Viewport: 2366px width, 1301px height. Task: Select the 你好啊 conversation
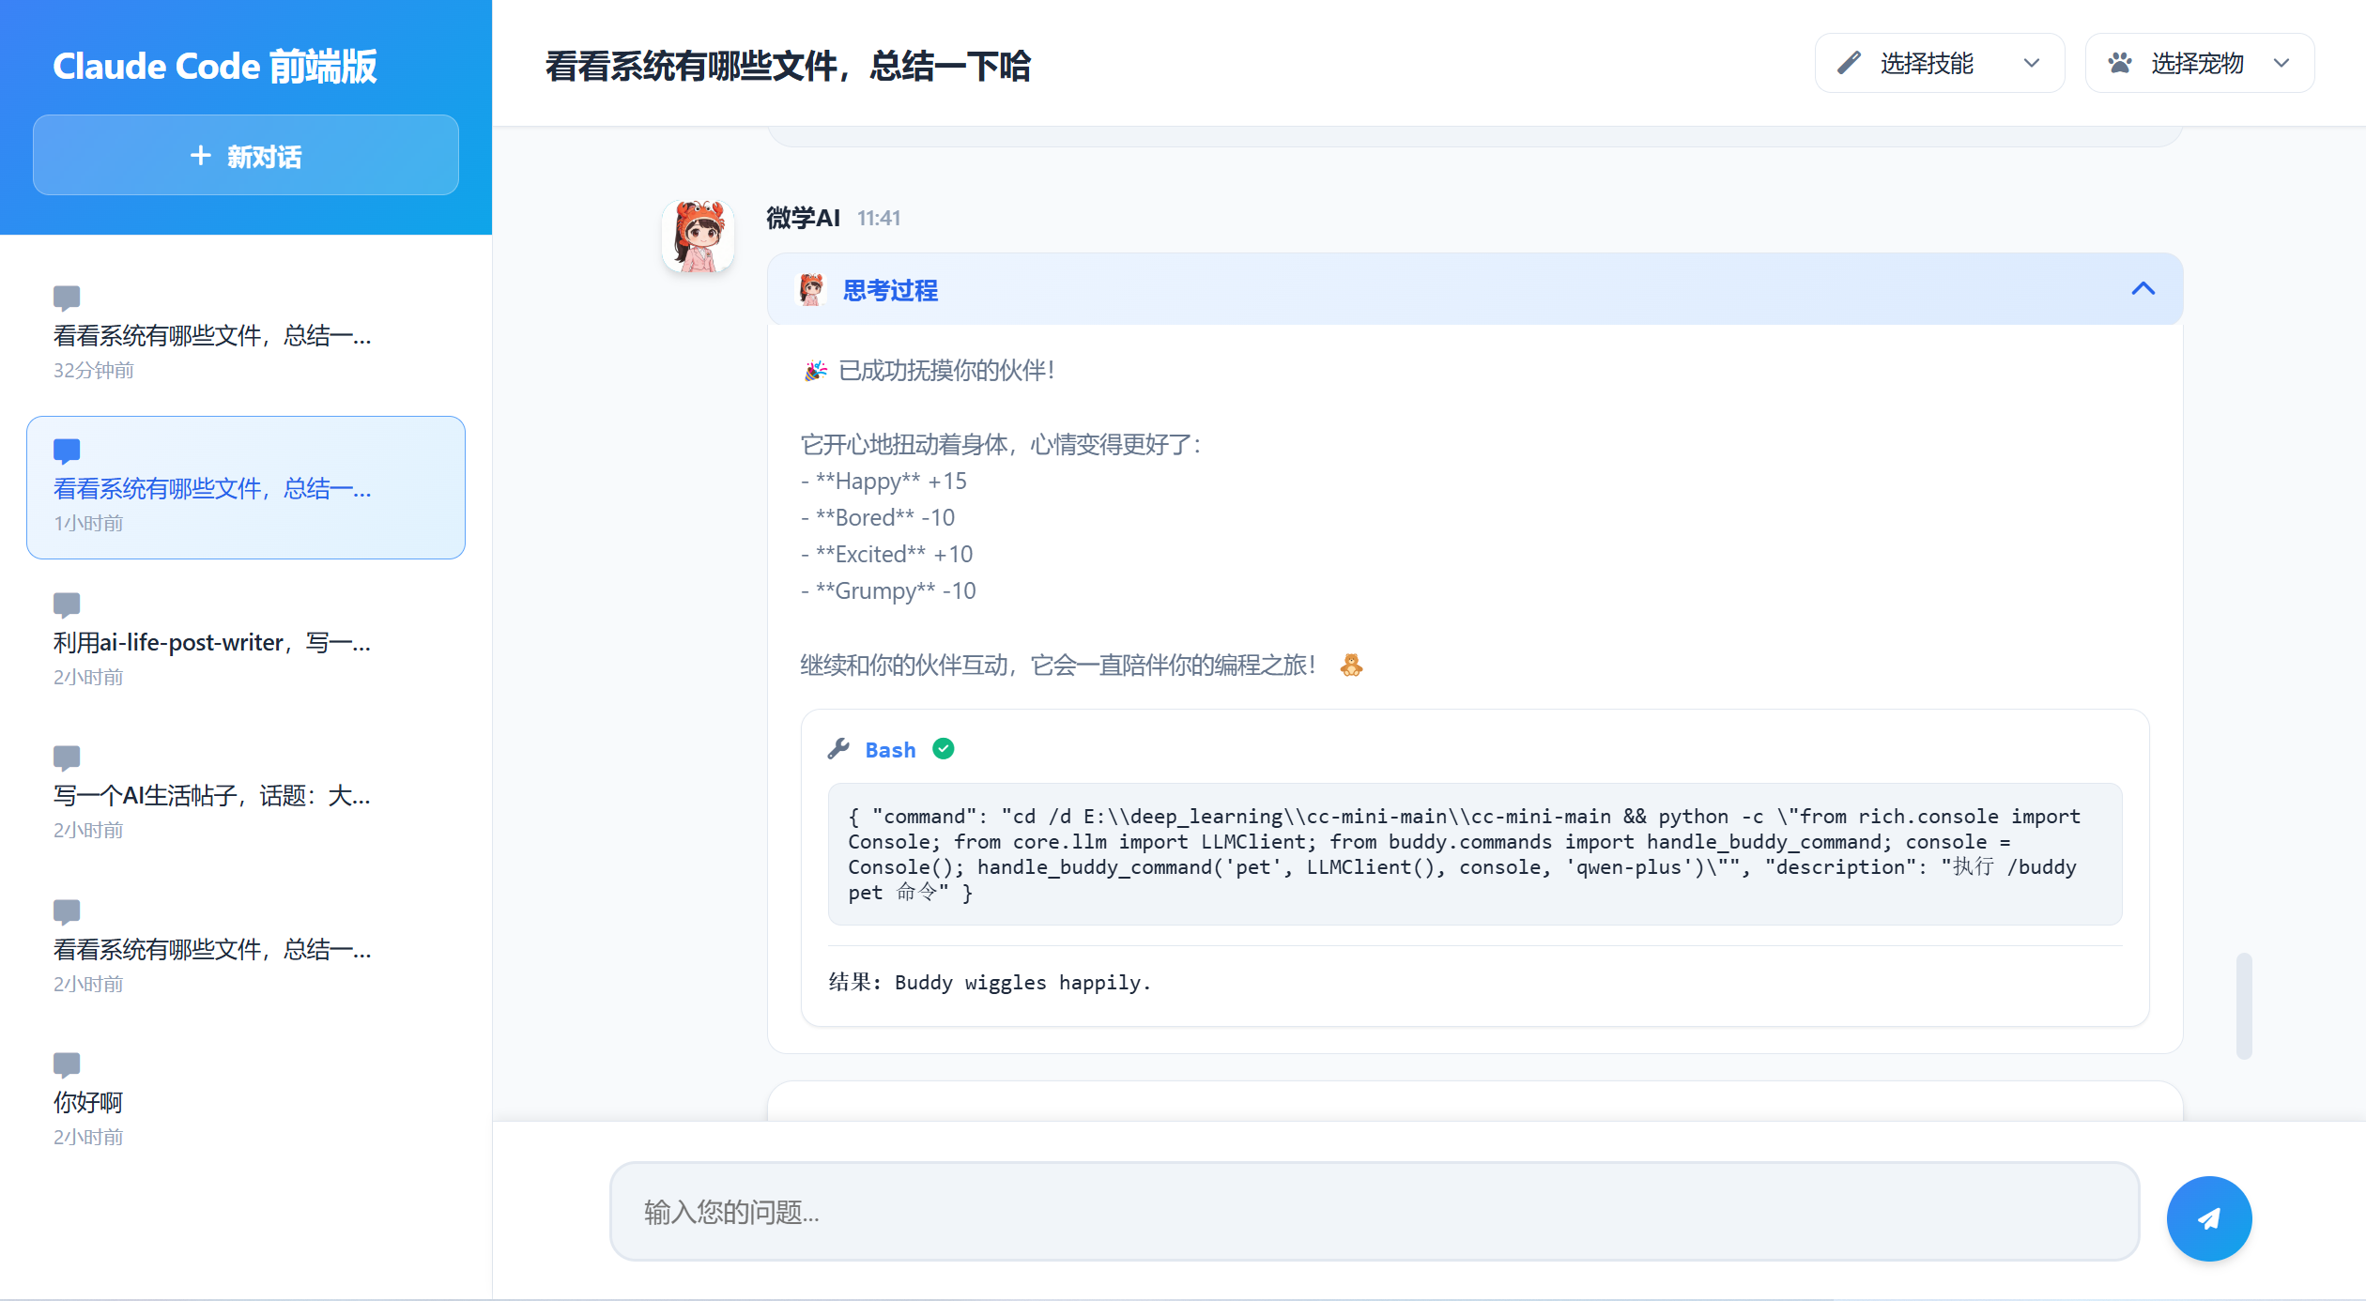click(88, 1102)
